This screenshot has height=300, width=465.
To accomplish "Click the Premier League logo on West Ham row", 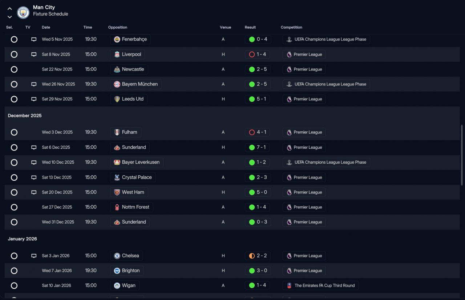I will pyautogui.click(x=289, y=192).
